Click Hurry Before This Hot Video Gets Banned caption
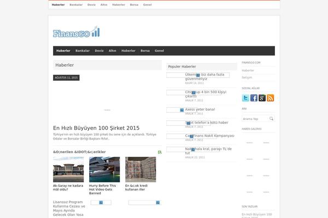The height and width of the screenshot is (218, 328). (103, 190)
